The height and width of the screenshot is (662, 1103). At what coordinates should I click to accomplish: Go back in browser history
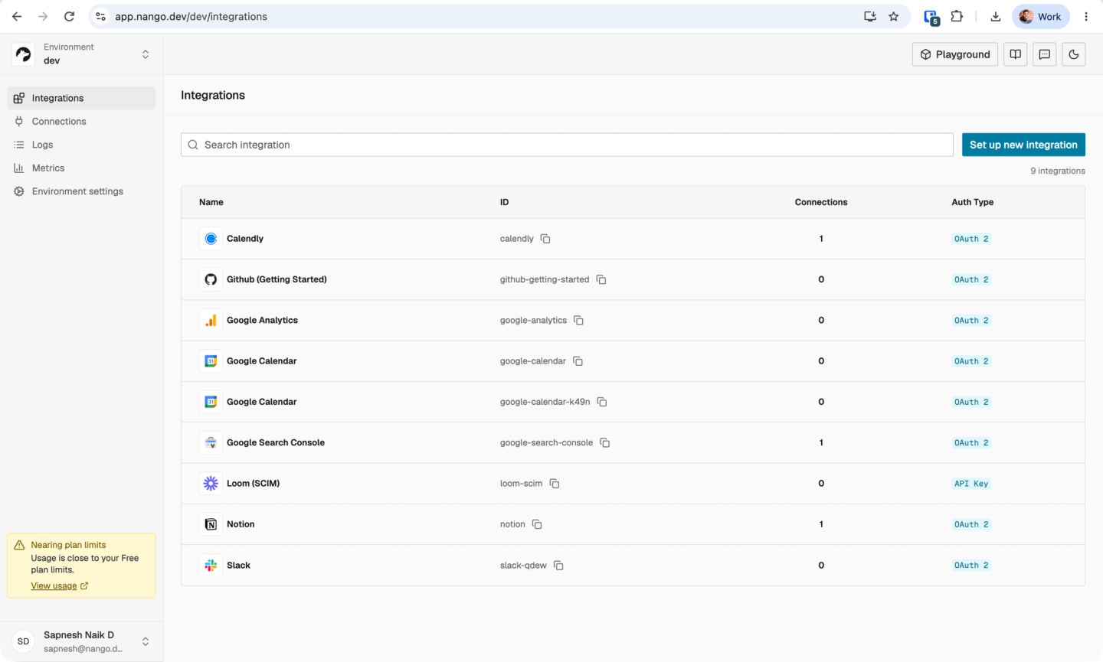(17, 16)
